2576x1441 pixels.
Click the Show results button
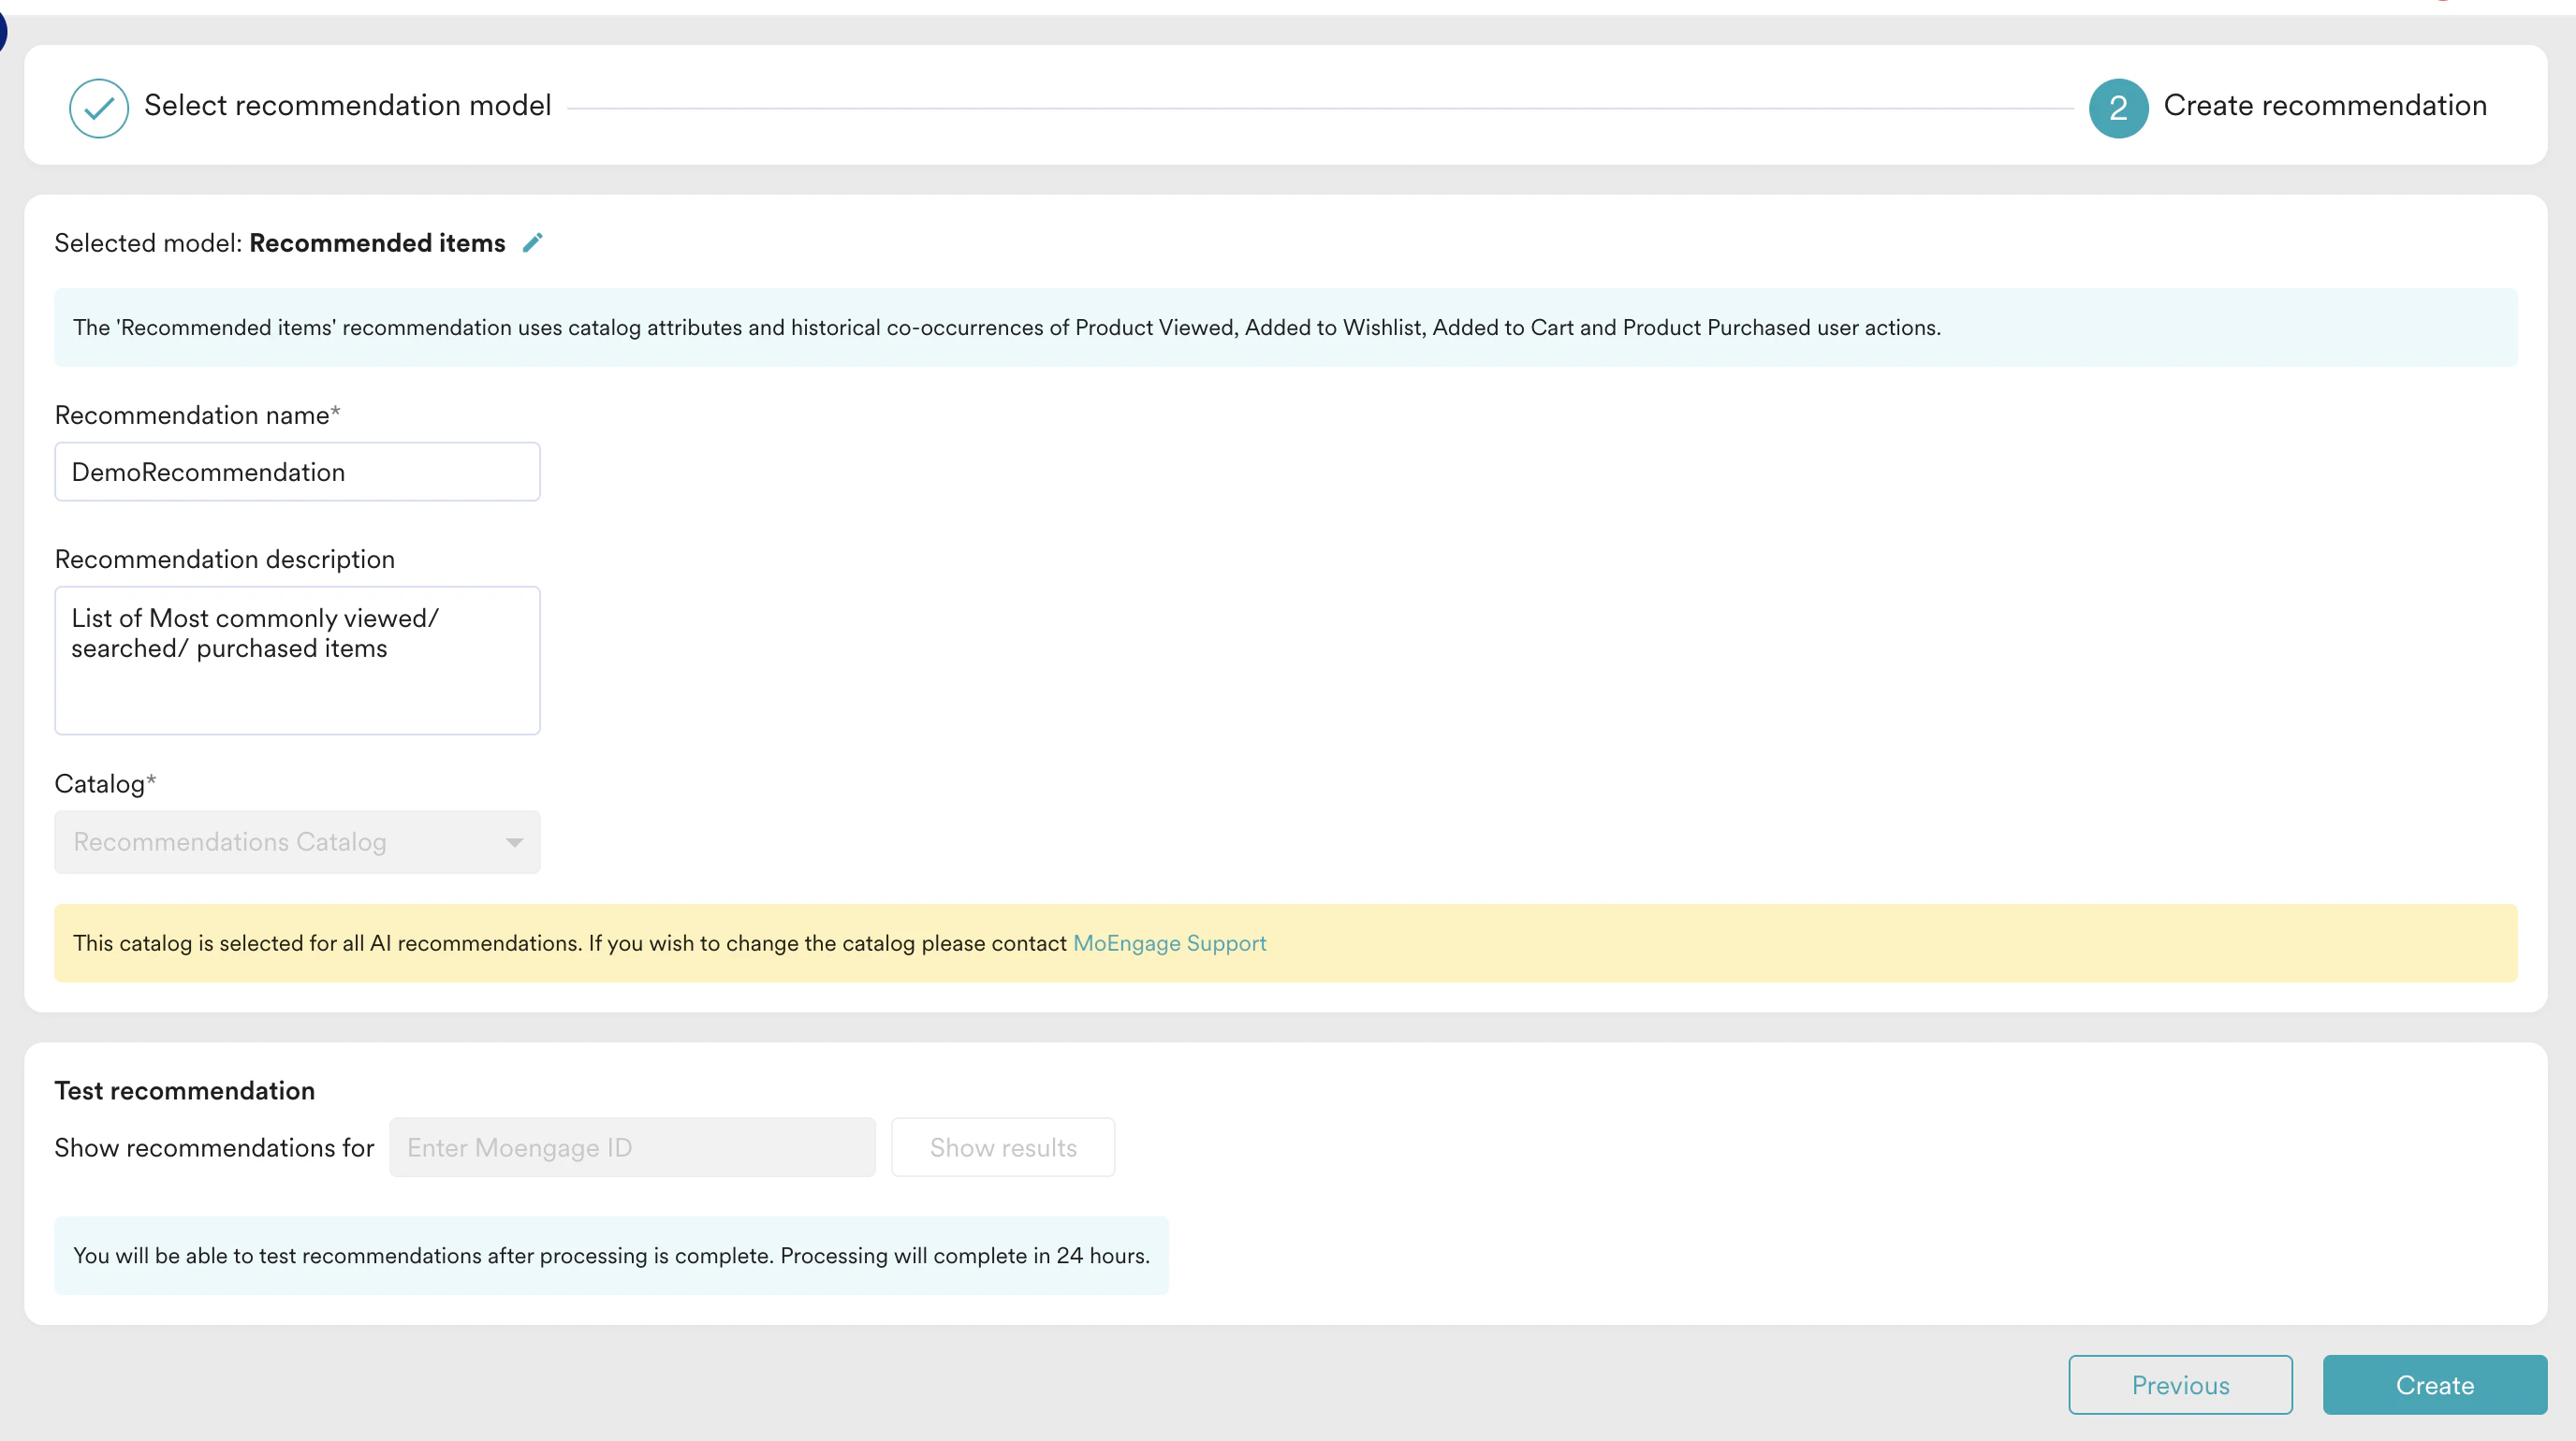point(1003,1146)
